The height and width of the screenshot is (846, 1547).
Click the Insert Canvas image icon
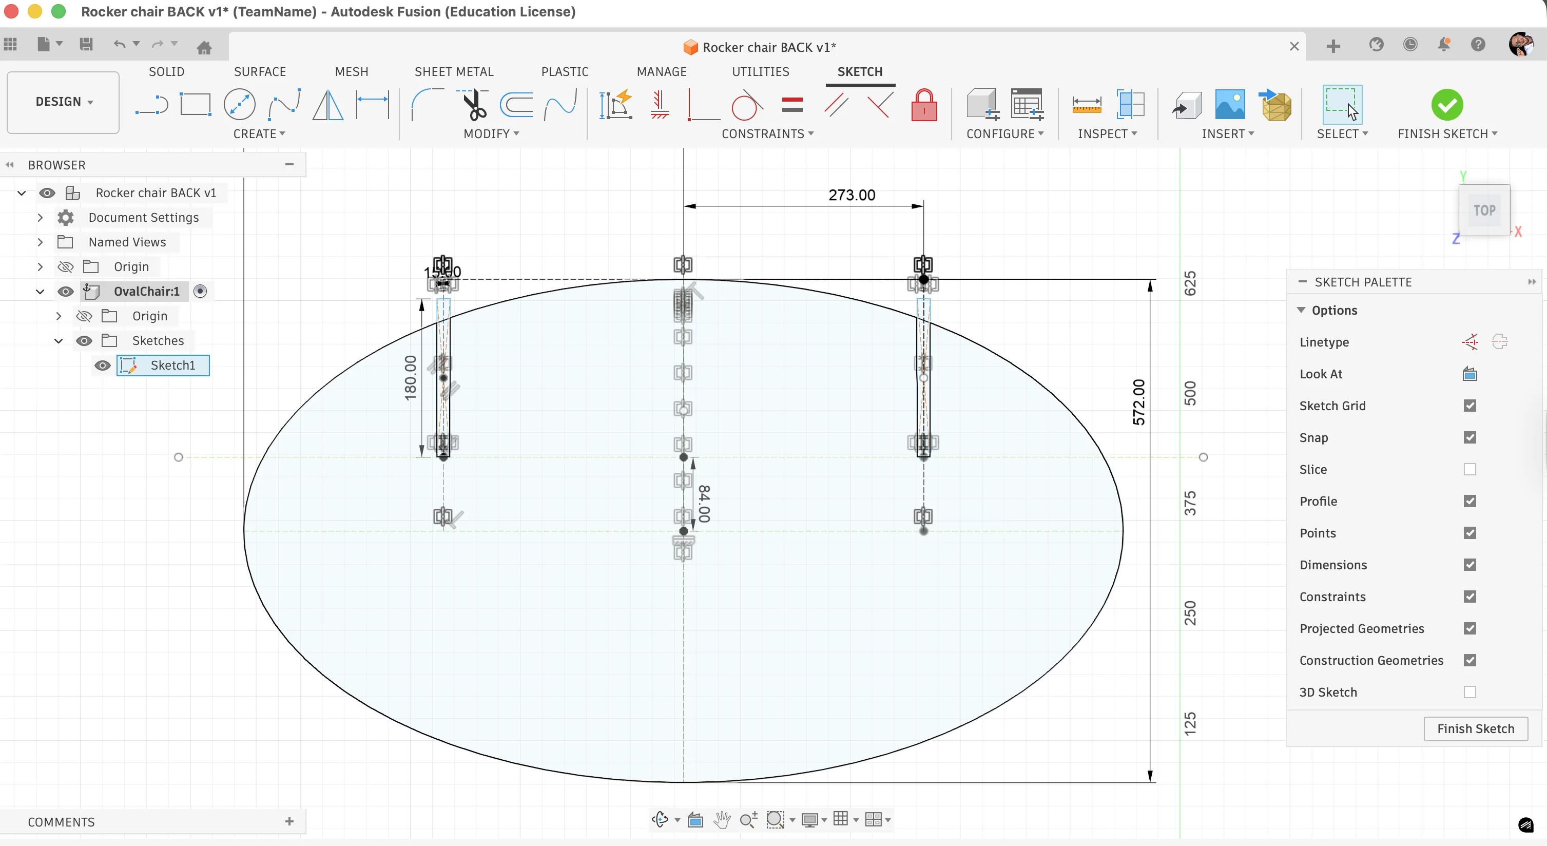click(x=1229, y=105)
